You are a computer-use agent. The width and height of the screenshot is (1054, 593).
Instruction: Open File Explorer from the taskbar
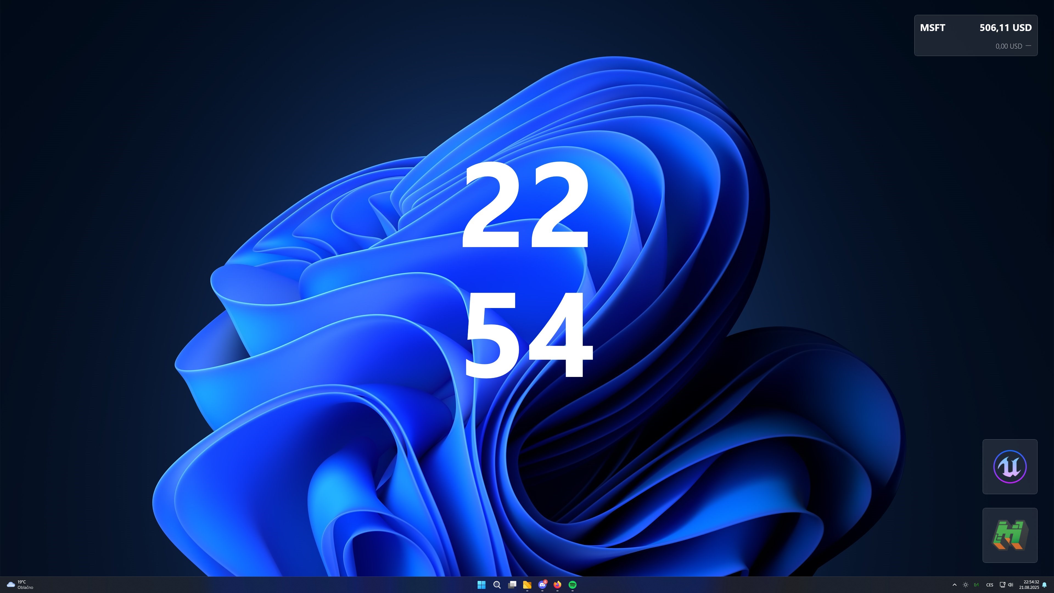point(527,585)
